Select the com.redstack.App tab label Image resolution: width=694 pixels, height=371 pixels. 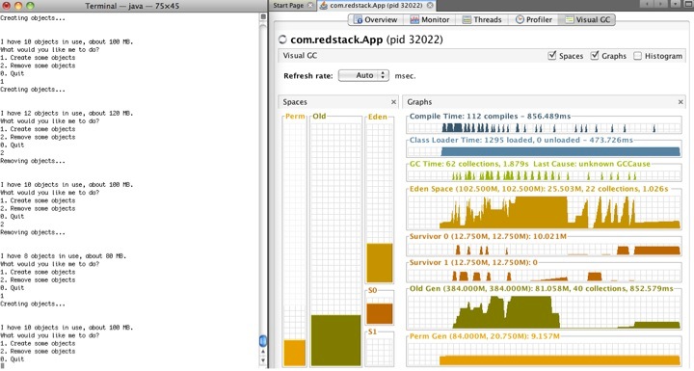376,6
